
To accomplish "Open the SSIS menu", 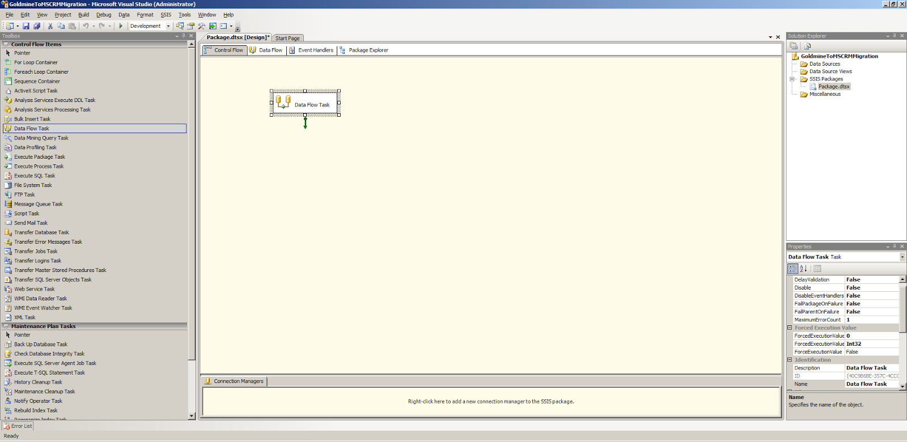I will (x=166, y=15).
